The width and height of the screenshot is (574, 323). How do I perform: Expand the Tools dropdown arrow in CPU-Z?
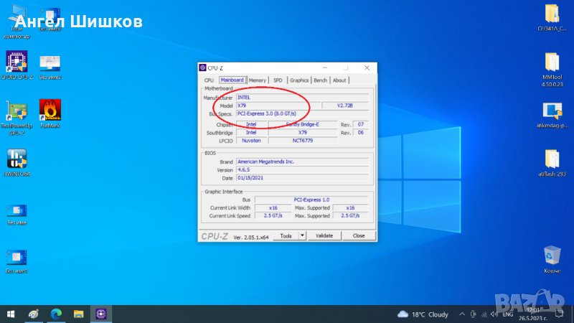tap(302, 235)
